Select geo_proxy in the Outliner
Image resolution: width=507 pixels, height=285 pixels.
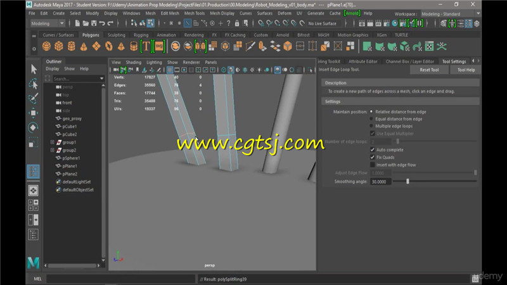tap(72, 118)
